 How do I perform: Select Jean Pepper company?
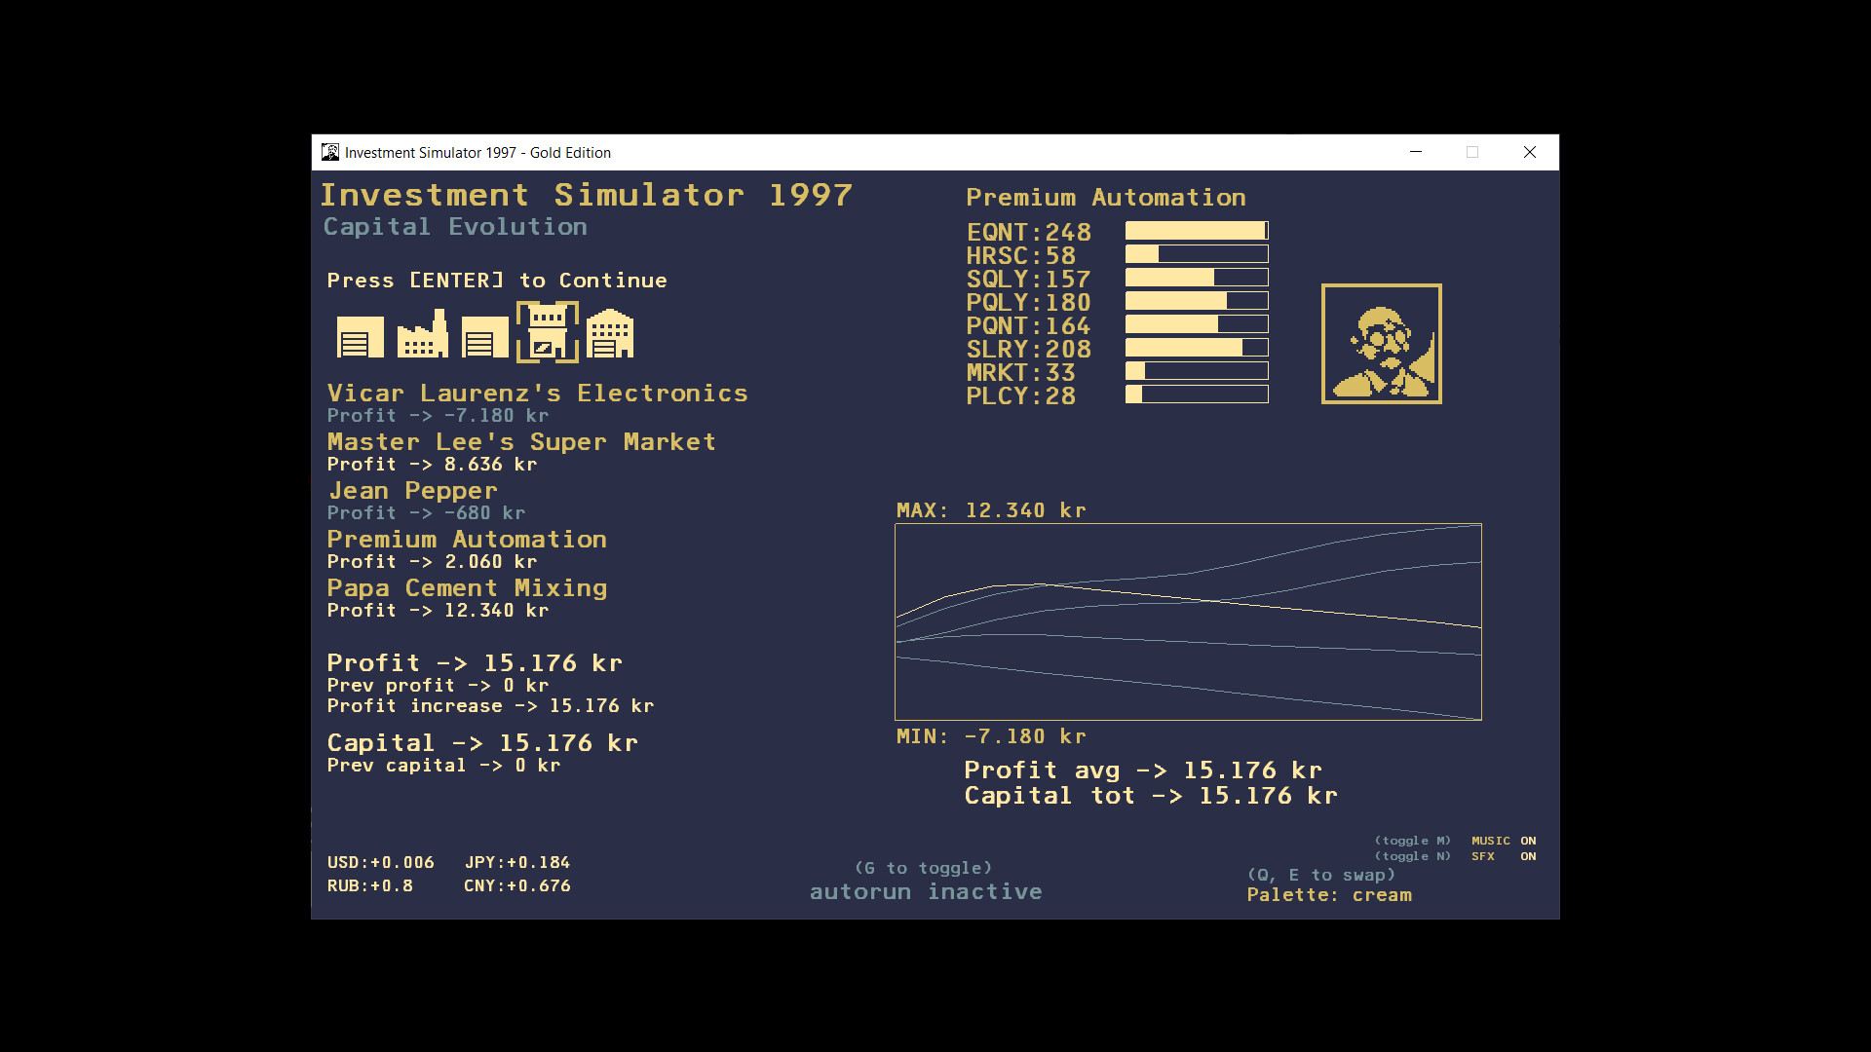[x=411, y=490]
